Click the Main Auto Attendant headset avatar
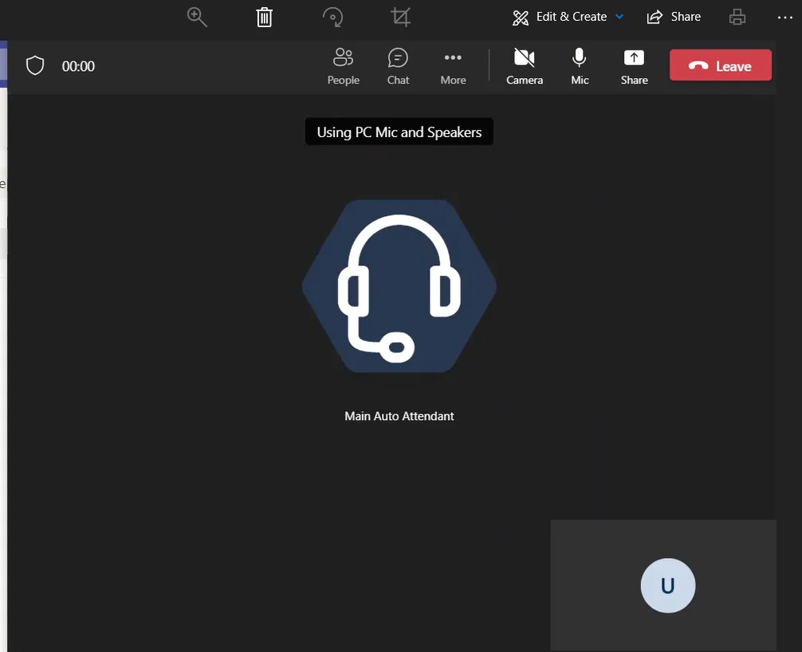The height and width of the screenshot is (652, 802). tap(399, 285)
